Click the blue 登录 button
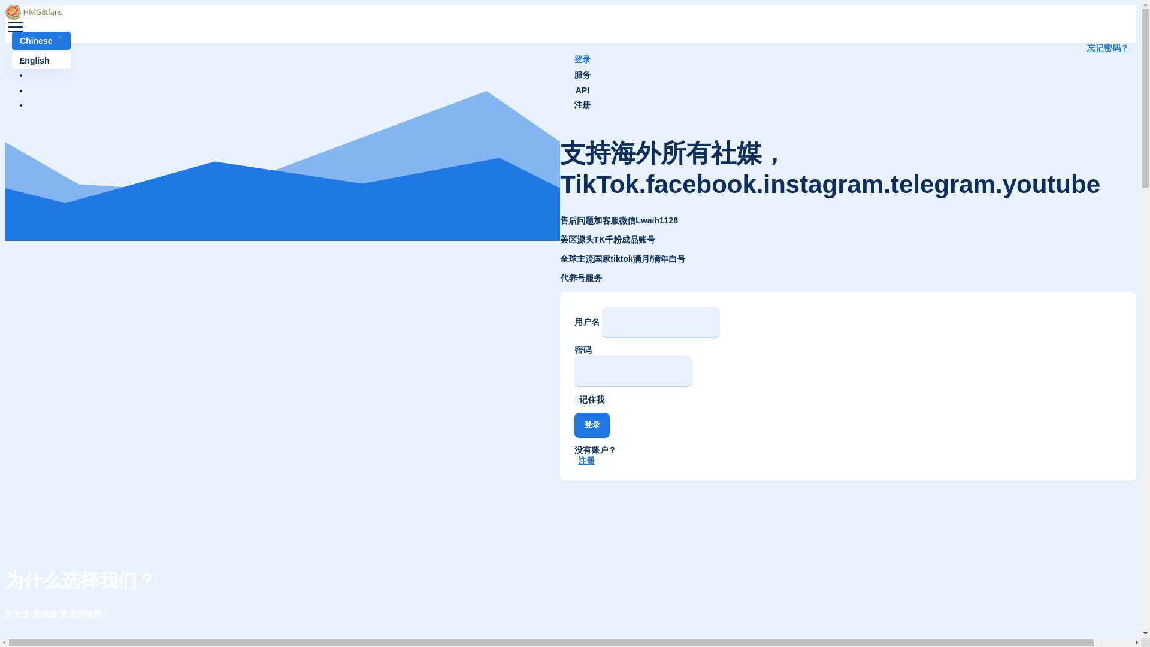Image resolution: width=1150 pixels, height=647 pixels. point(592,425)
